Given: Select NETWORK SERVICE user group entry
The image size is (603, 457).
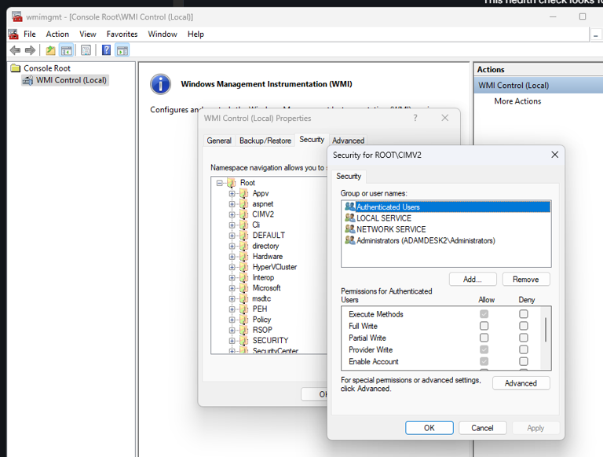Looking at the screenshot, I should pos(391,229).
